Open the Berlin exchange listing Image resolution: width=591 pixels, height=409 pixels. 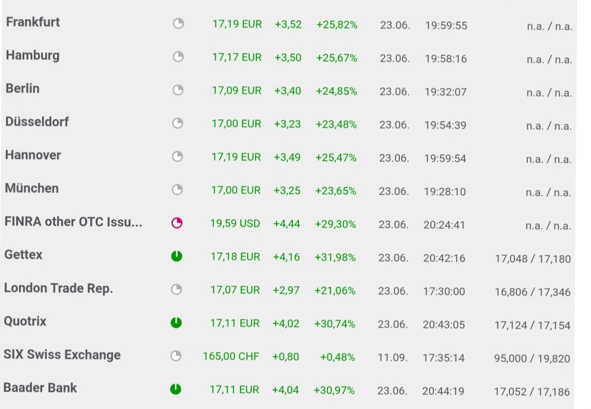coord(23,89)
